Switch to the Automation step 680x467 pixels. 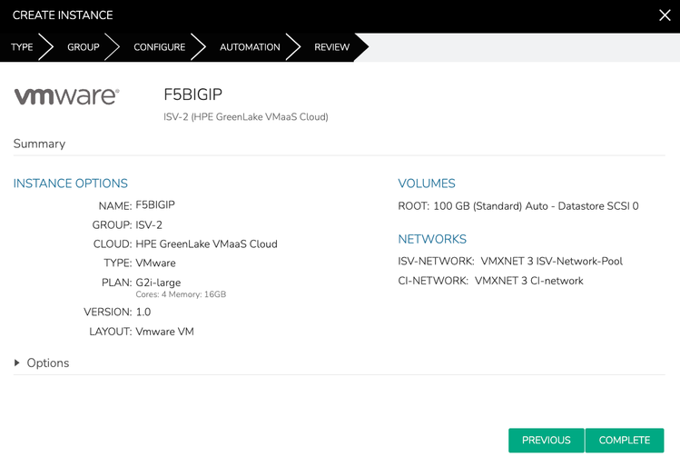(x=250, y=47)
